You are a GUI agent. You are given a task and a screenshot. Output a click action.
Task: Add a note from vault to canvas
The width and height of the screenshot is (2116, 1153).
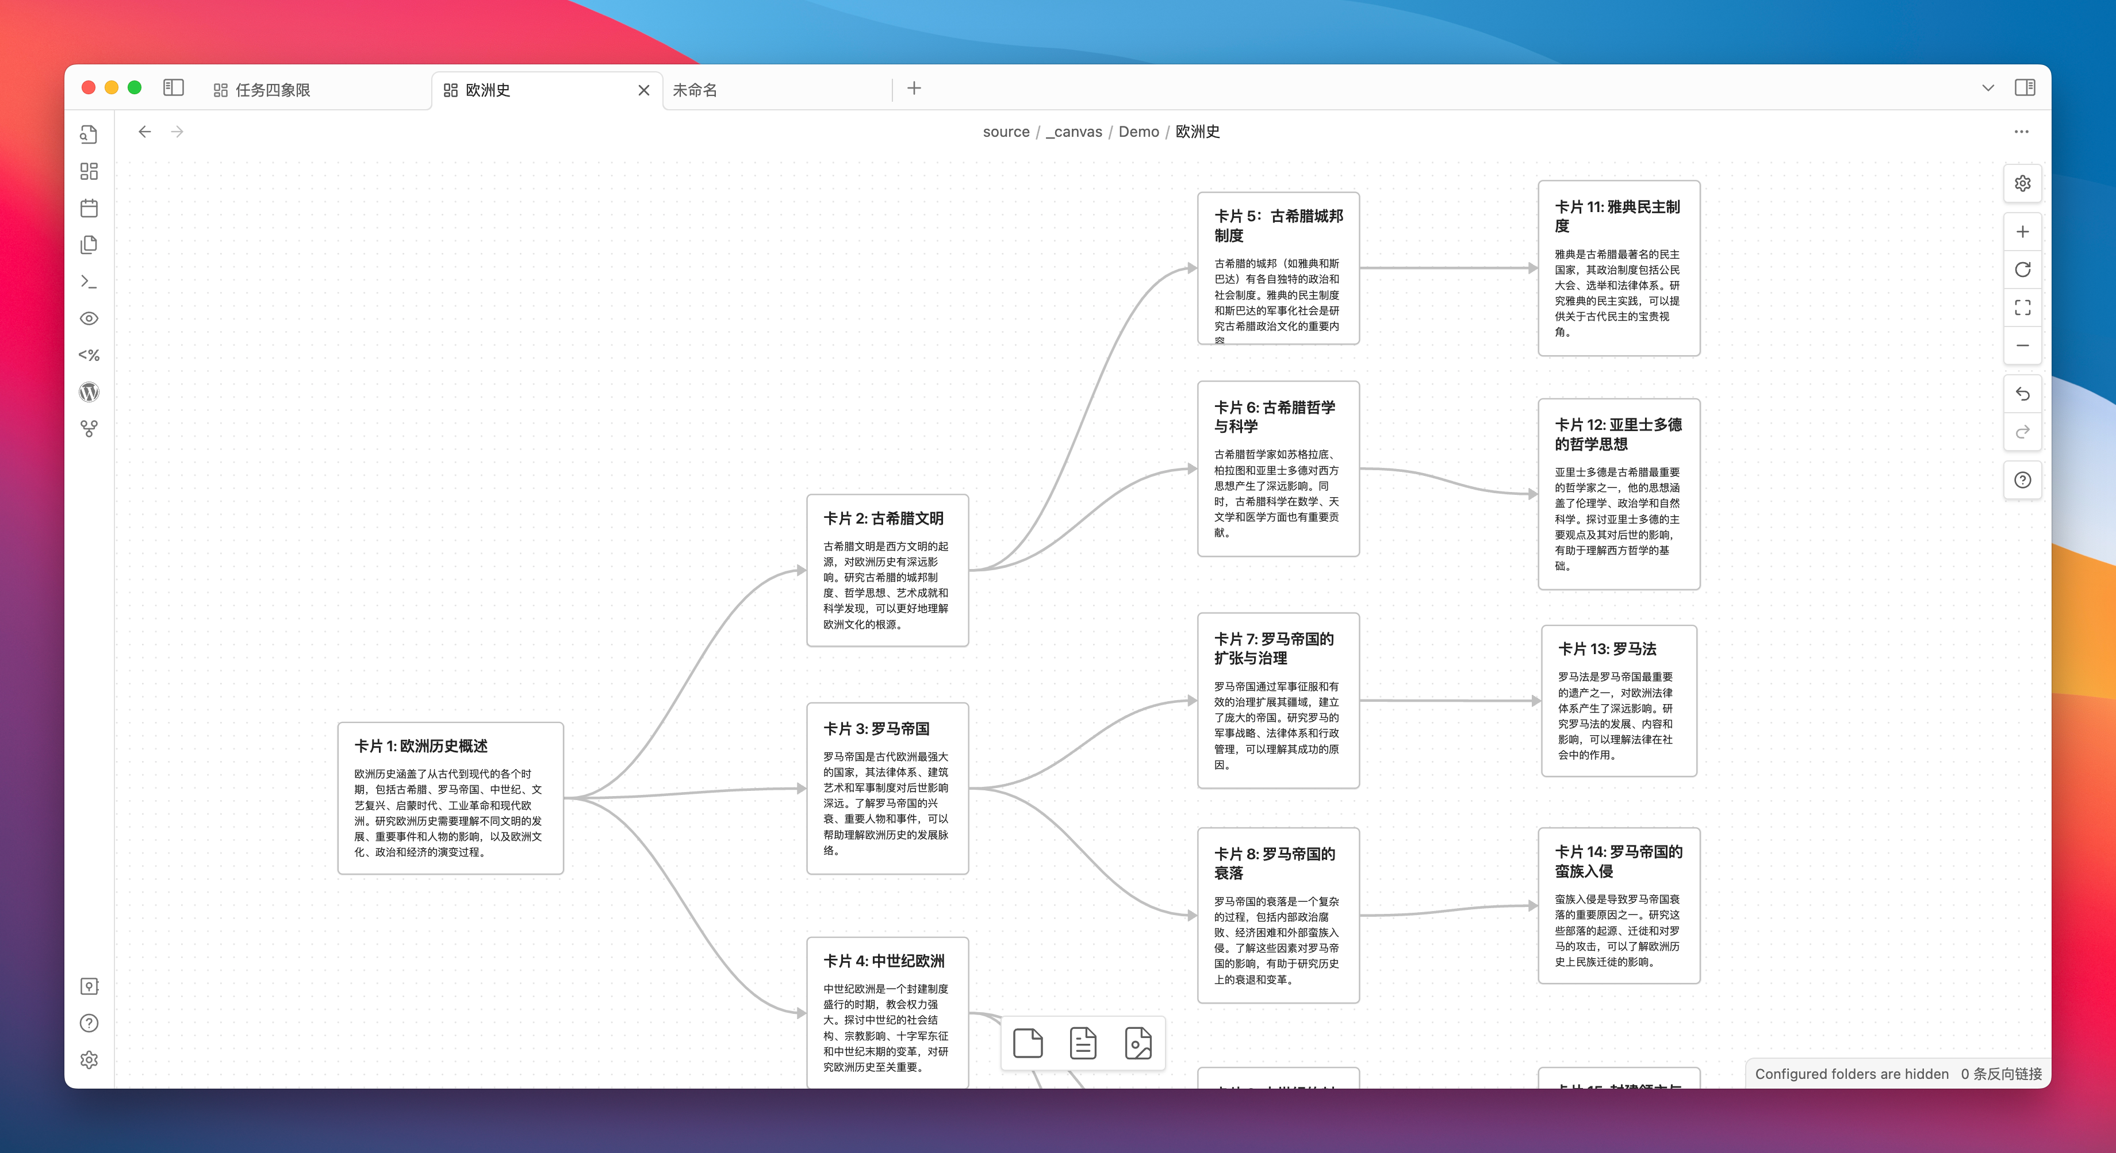tap(1083, 1043)
